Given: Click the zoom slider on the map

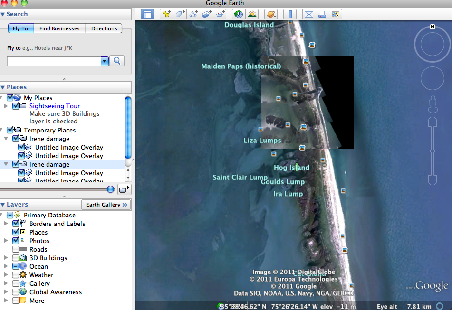Looking at the screenshot, I should point(433,151).
